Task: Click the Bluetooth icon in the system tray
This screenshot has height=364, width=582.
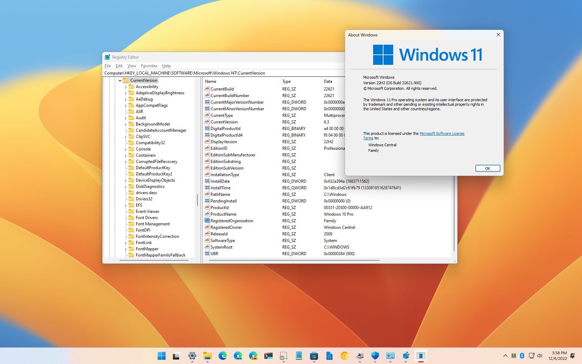Action: pos(522,356)
